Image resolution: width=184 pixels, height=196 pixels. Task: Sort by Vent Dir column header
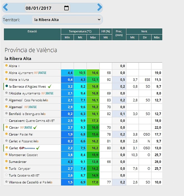click(145, 37)
